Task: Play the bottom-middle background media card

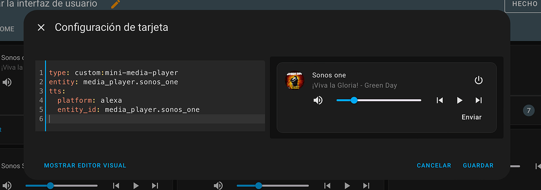Action: (348, 185)
